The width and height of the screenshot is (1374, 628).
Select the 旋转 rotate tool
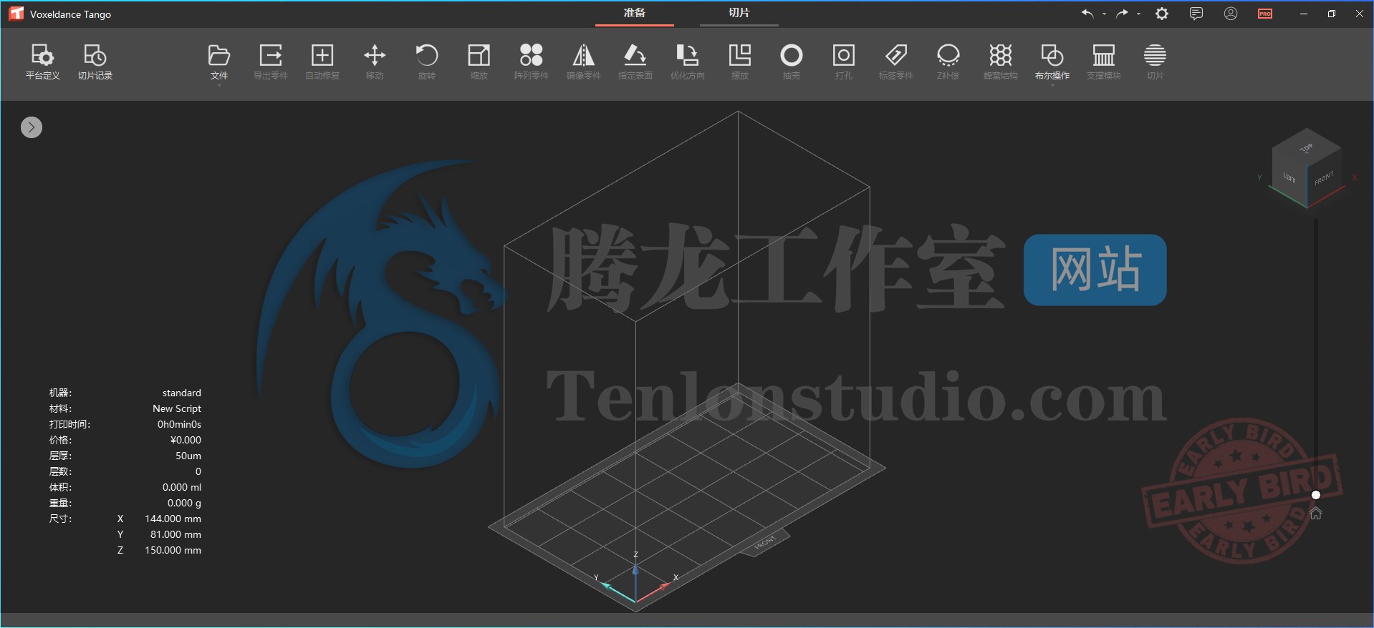click(427, 62)
